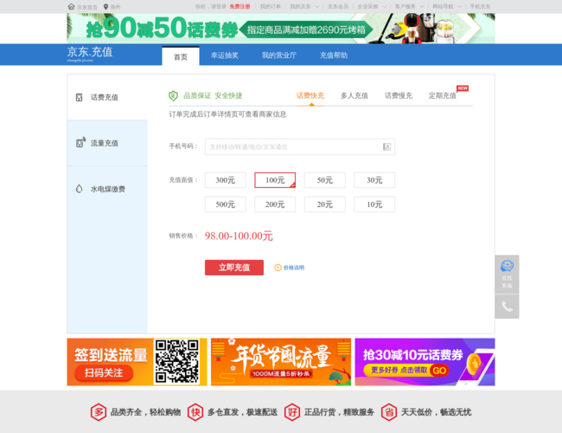
Task: Click the 免费注册 link
Action: pyautogui.click(x=239, y=6)
